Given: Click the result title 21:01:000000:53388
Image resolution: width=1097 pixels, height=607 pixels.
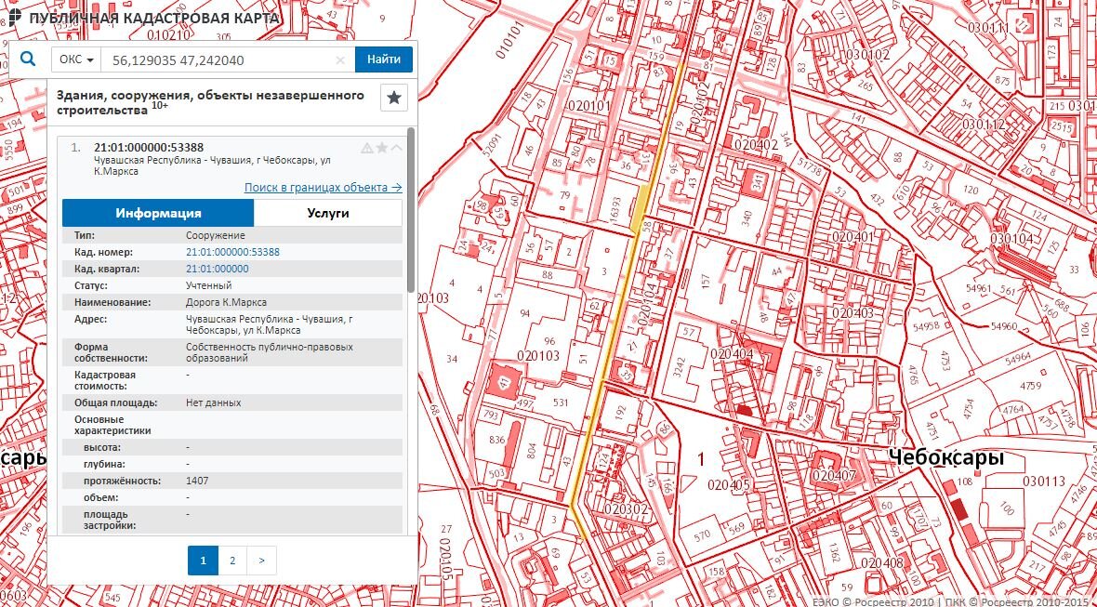Looking at the screenshot, I should tap(149, 147).
